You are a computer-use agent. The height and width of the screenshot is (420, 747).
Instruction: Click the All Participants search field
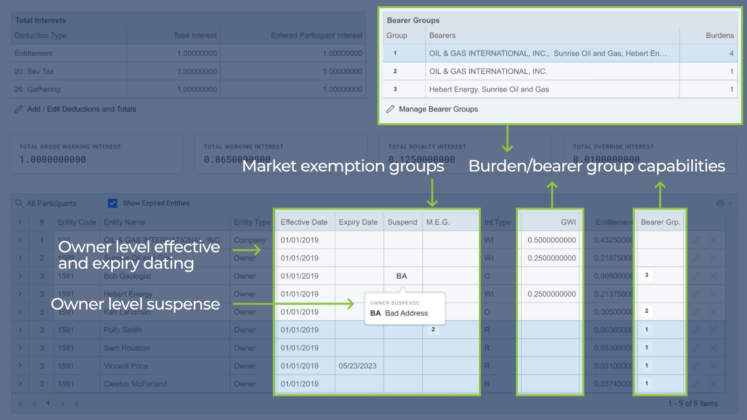[51, 203]
